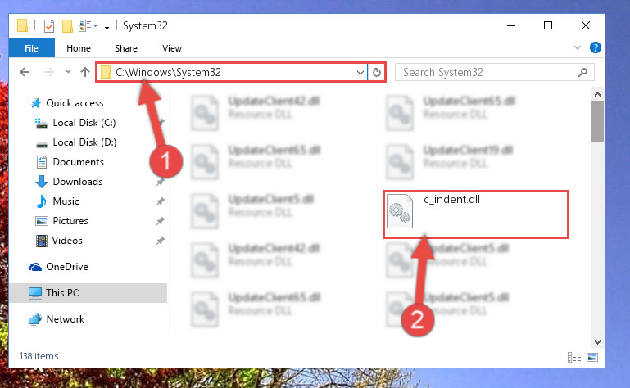The width and height of the screenshot is (630, 388).
Task: Click the Up one level arrow
Action: (x=84, y=72)
